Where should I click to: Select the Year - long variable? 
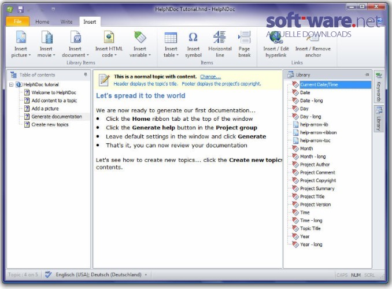pyautogui.click(x=311, y=244)
